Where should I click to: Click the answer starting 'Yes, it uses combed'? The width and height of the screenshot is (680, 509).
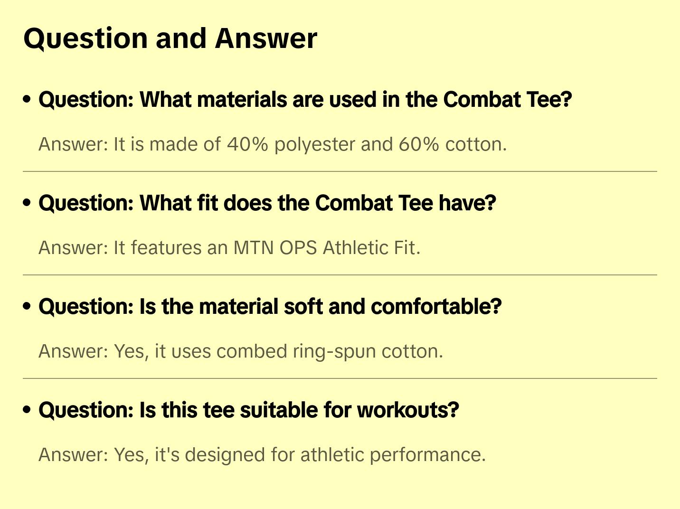[x=241, y=351]
